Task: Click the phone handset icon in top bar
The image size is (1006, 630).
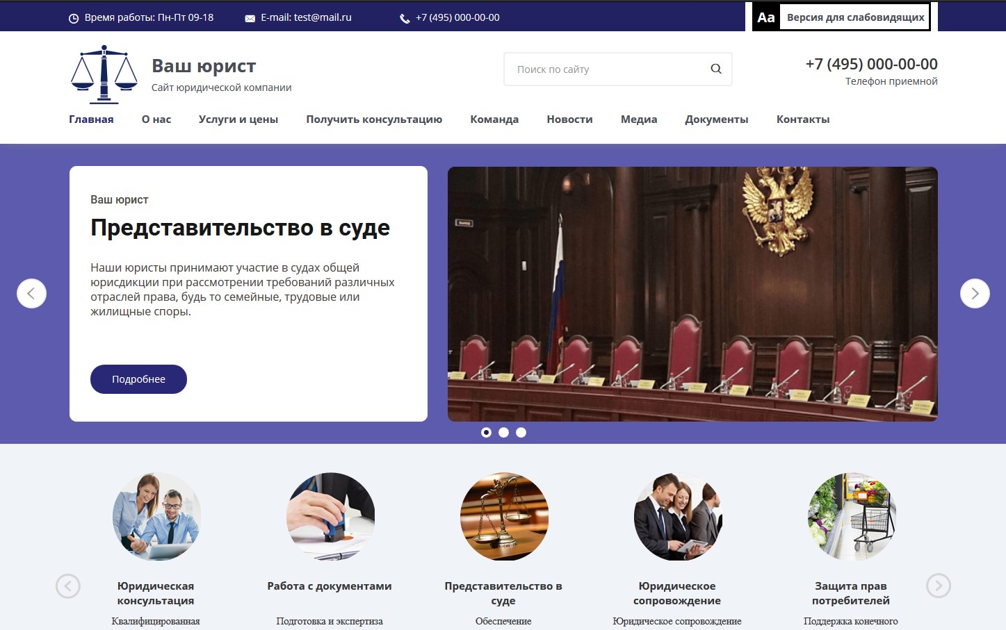Action: point(405,19)
